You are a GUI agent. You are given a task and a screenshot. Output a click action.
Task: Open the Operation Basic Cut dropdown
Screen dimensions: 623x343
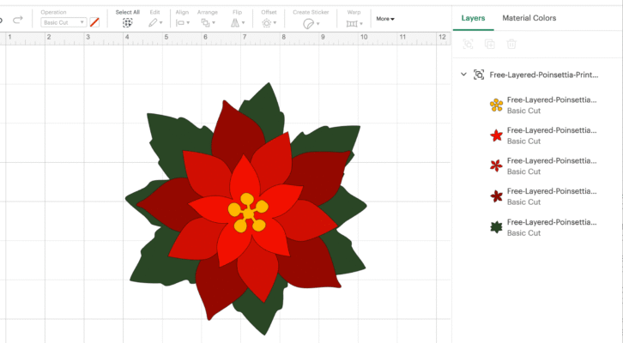[x=64, y=22]
